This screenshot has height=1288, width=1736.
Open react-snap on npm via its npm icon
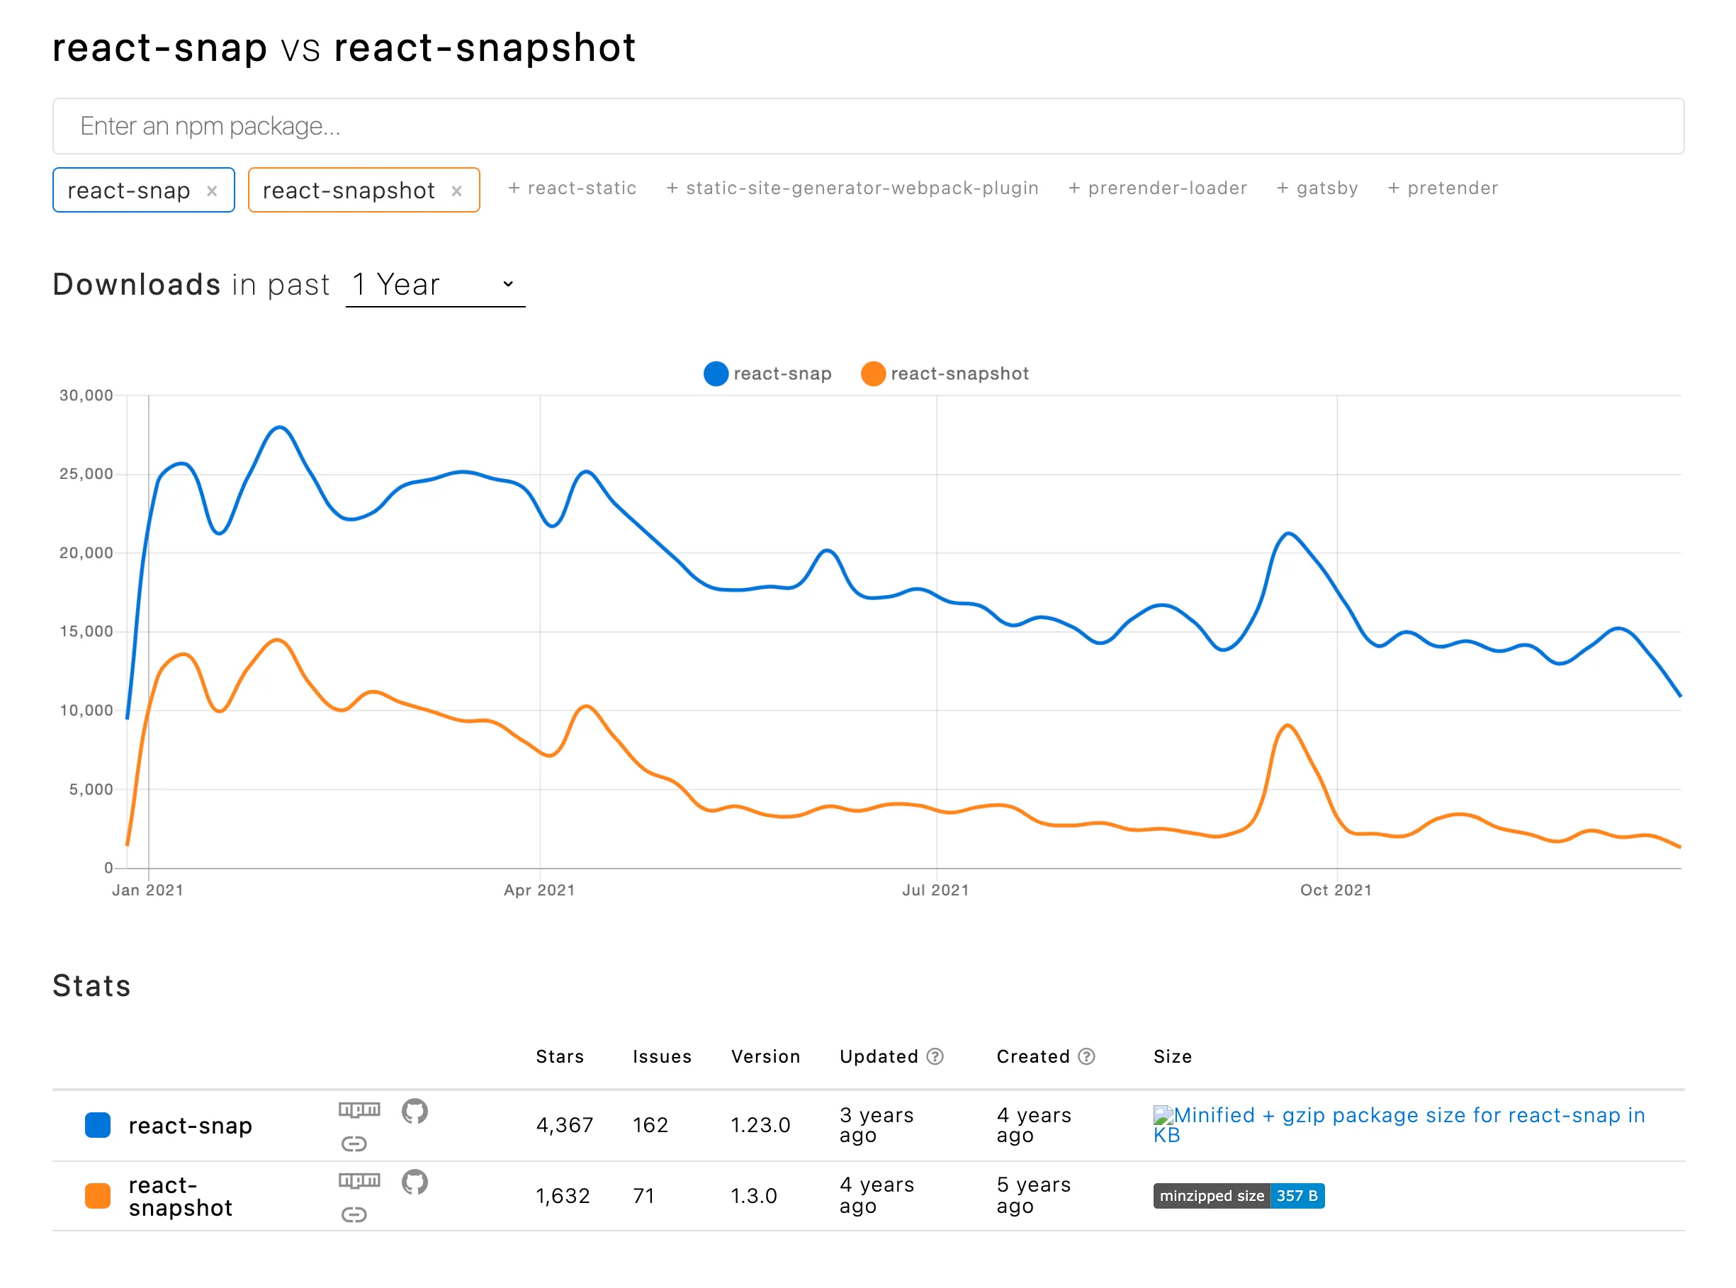359,1110
